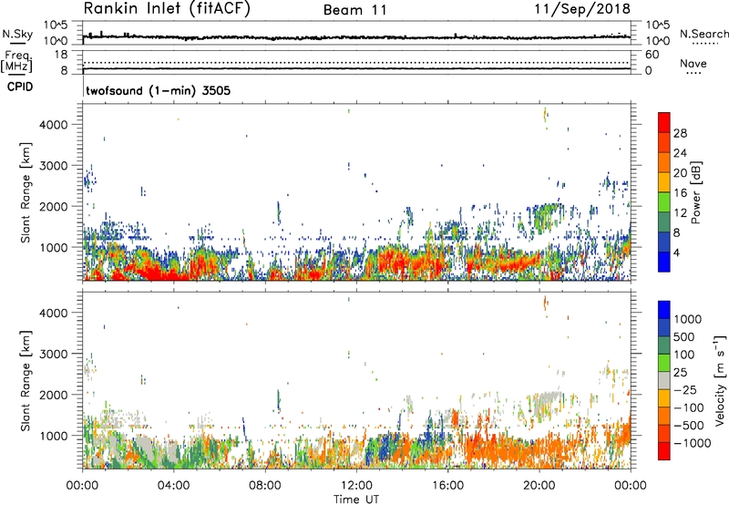The width and height of the screenshot is (729, 505).
Task: Click the 'Rankin Inlet (fitACF)' title
Action: click(167, 9)
